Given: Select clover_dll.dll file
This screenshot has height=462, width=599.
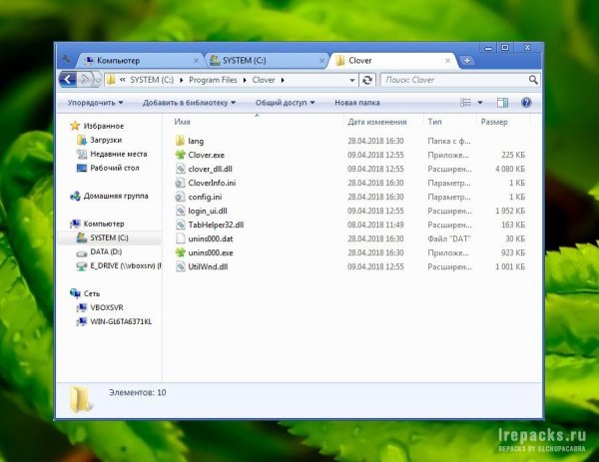Looking at the screenshot, I should [210, 169].
